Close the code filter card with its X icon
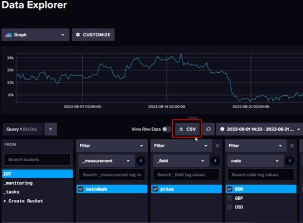303x223 pixels. (291, 146)
